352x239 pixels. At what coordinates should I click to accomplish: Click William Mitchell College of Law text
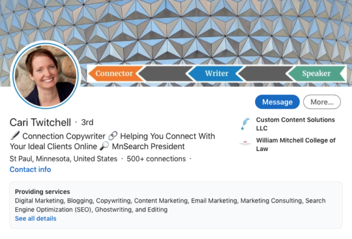coord(295,144)
